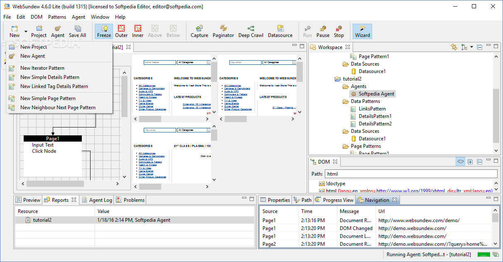Switch to the Agent Log tab
503x262 pixels.
(x=97, y=200)
